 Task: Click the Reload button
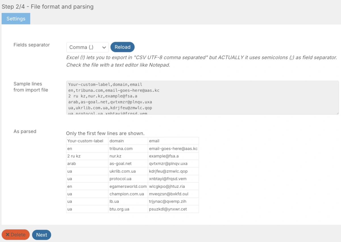(x=122, y=47)
